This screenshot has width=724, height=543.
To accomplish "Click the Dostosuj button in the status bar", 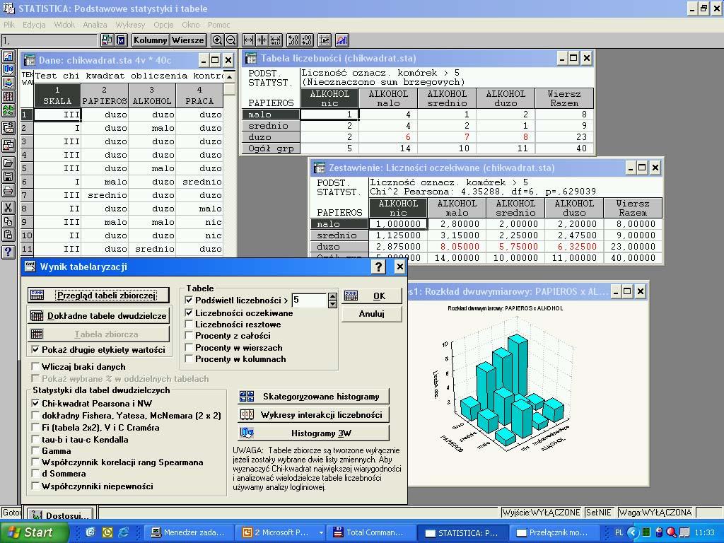I will (61, 515).
